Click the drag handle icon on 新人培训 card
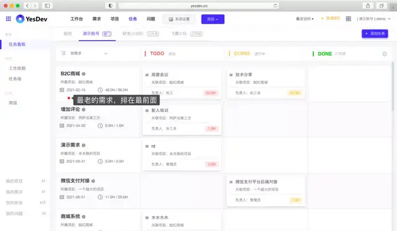This screenshot has height=231, width=397. (147, 110)
